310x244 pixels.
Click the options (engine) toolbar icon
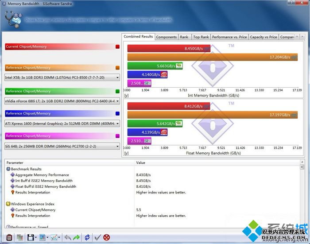pos(9,237)
